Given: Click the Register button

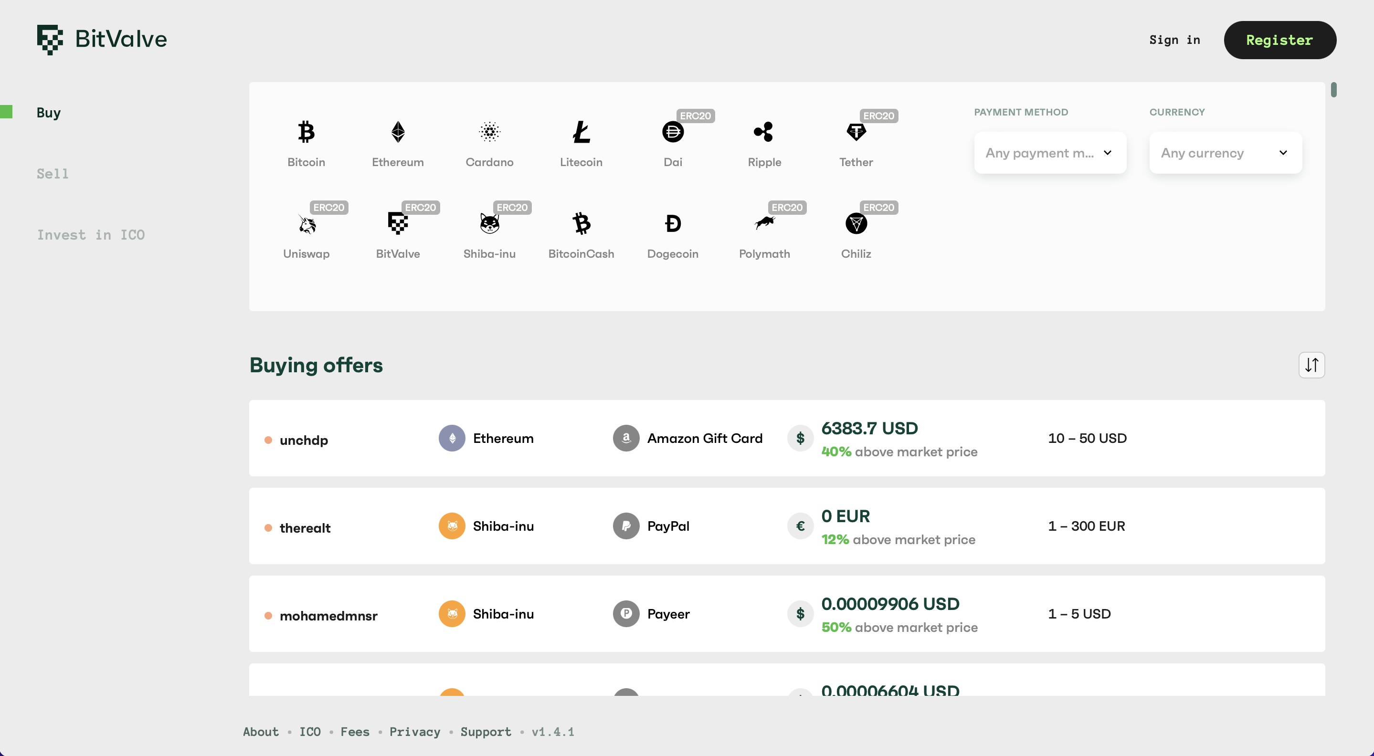Looking at the screenshot, I should point(1280,40).
